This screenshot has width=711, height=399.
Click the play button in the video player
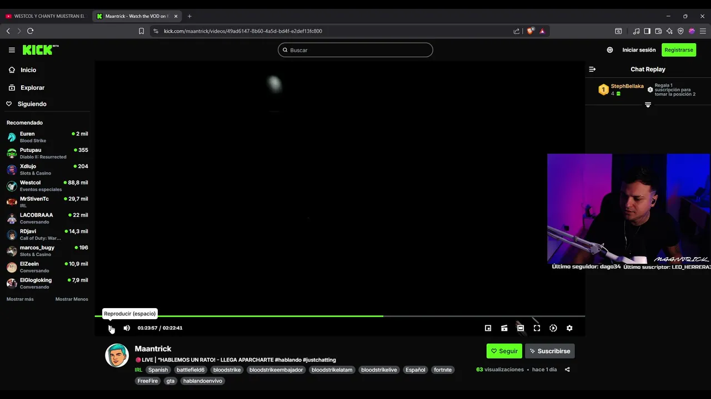click(111, 328)
